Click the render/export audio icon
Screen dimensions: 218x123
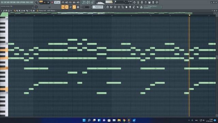pos(153,2)
